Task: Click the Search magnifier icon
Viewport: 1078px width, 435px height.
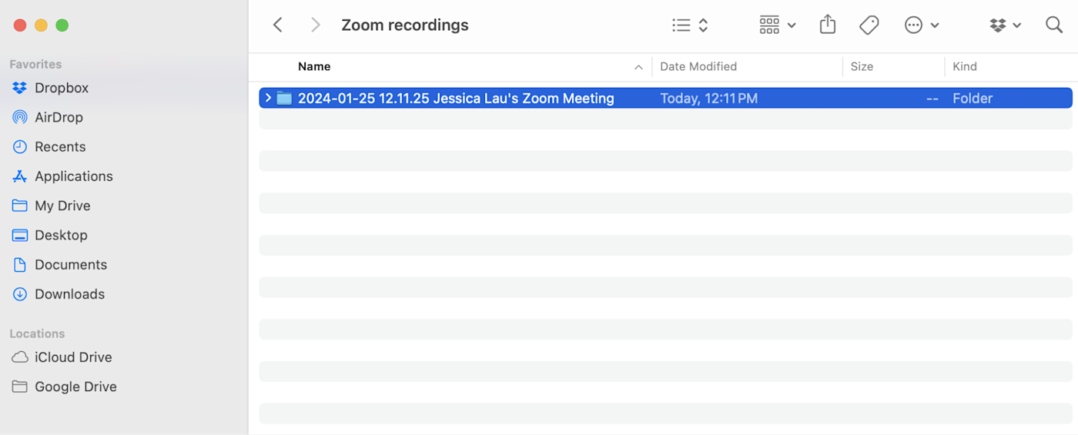Action: [x=1054, y=25]
